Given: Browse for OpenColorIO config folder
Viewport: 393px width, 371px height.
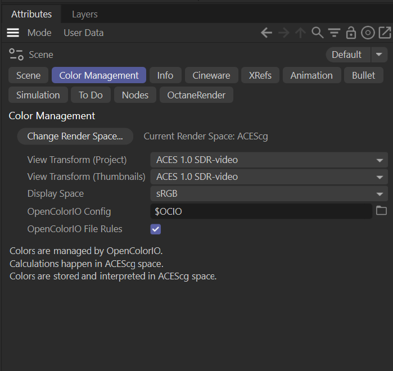Looking at the screenshot, I should coord(382,211).
